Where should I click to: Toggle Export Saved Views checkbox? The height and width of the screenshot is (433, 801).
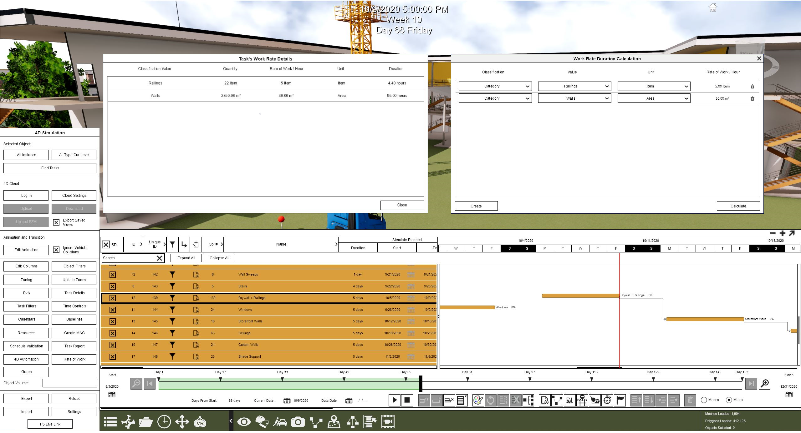[56, 222]
